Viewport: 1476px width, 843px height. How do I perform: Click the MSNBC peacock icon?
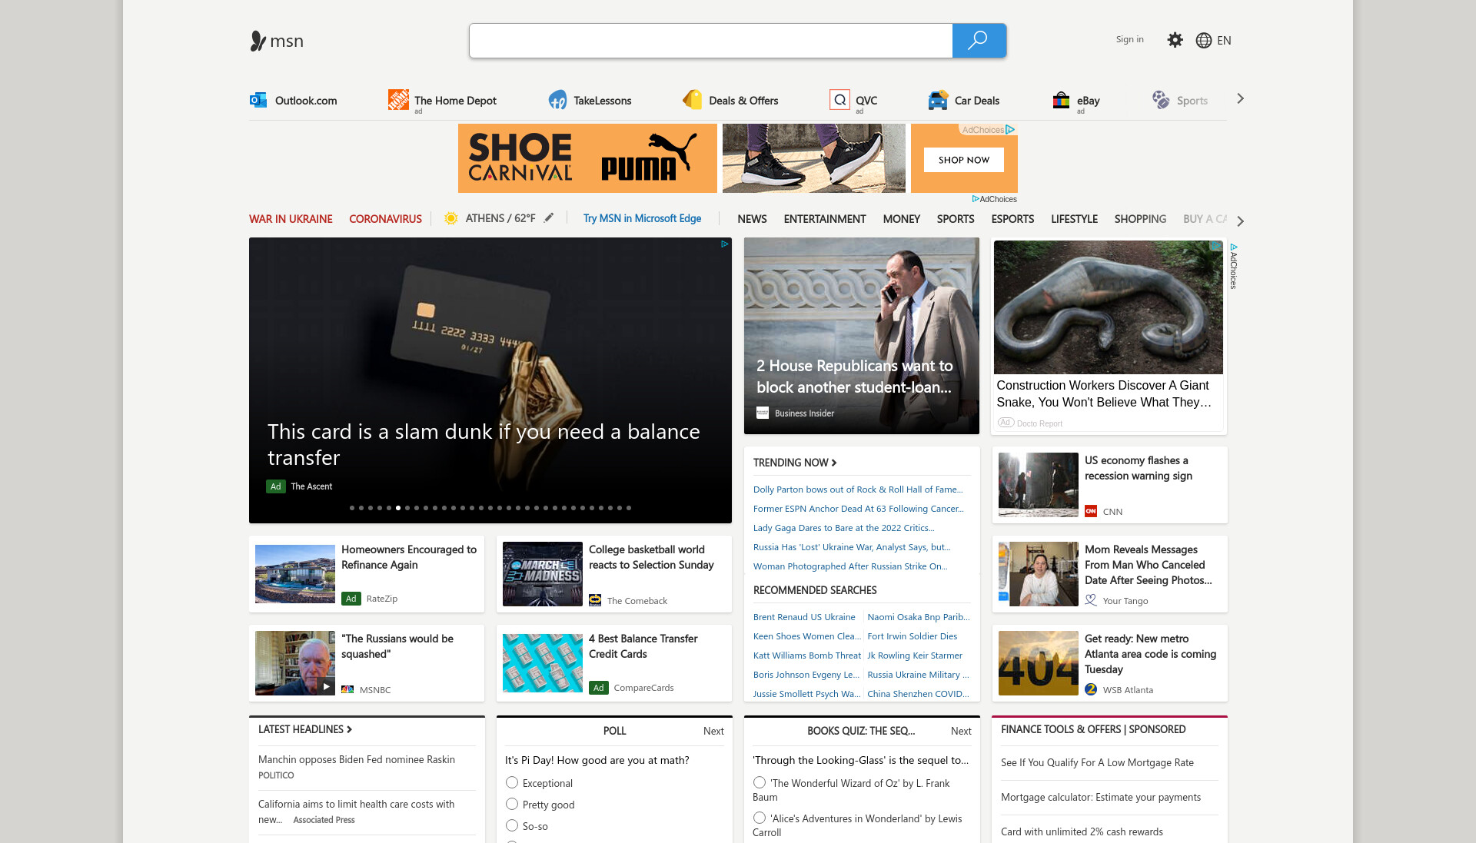click(347, 689)
